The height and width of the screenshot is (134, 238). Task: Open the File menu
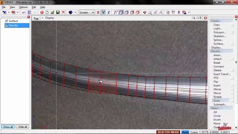(3, 7)
